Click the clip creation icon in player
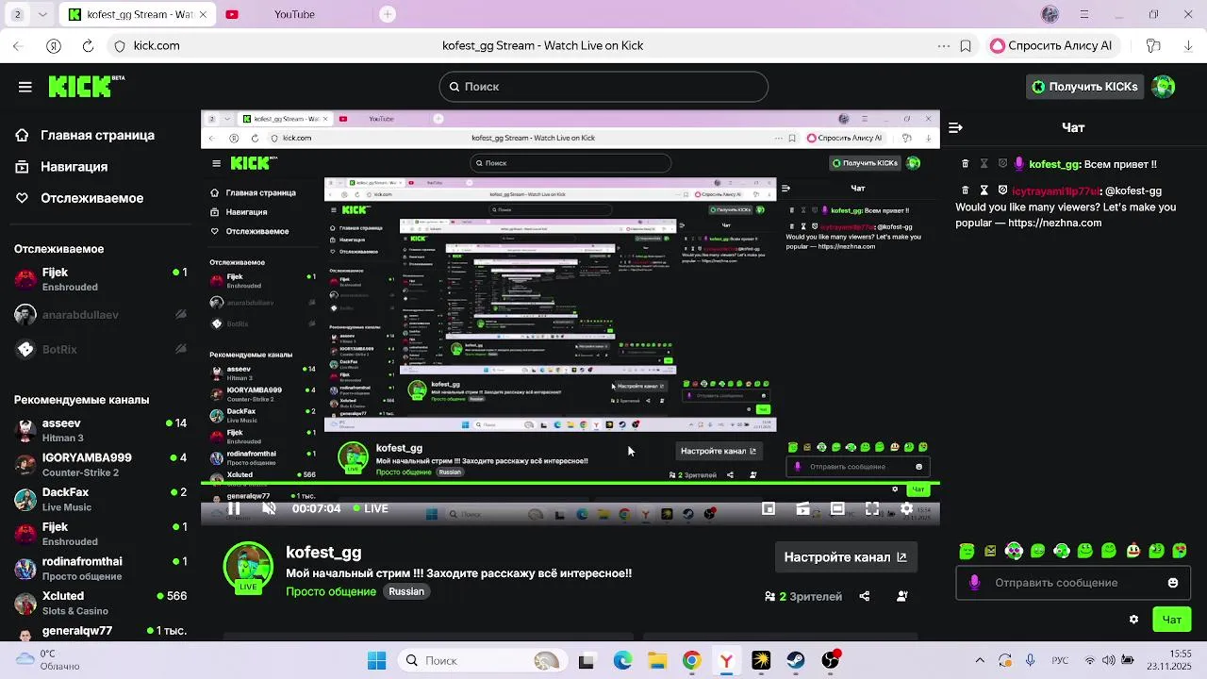 click(802, 509)
